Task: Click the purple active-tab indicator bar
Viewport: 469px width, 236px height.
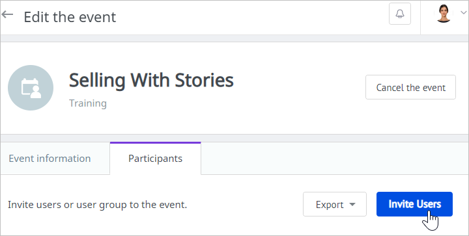Action: click(x=155, y=142)
